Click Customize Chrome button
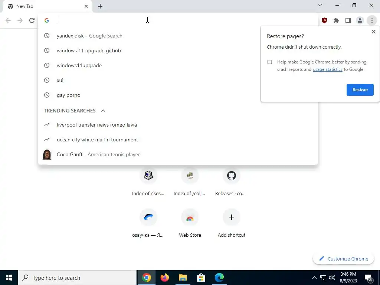The image size is (380, 285). [x=343, y=259]
